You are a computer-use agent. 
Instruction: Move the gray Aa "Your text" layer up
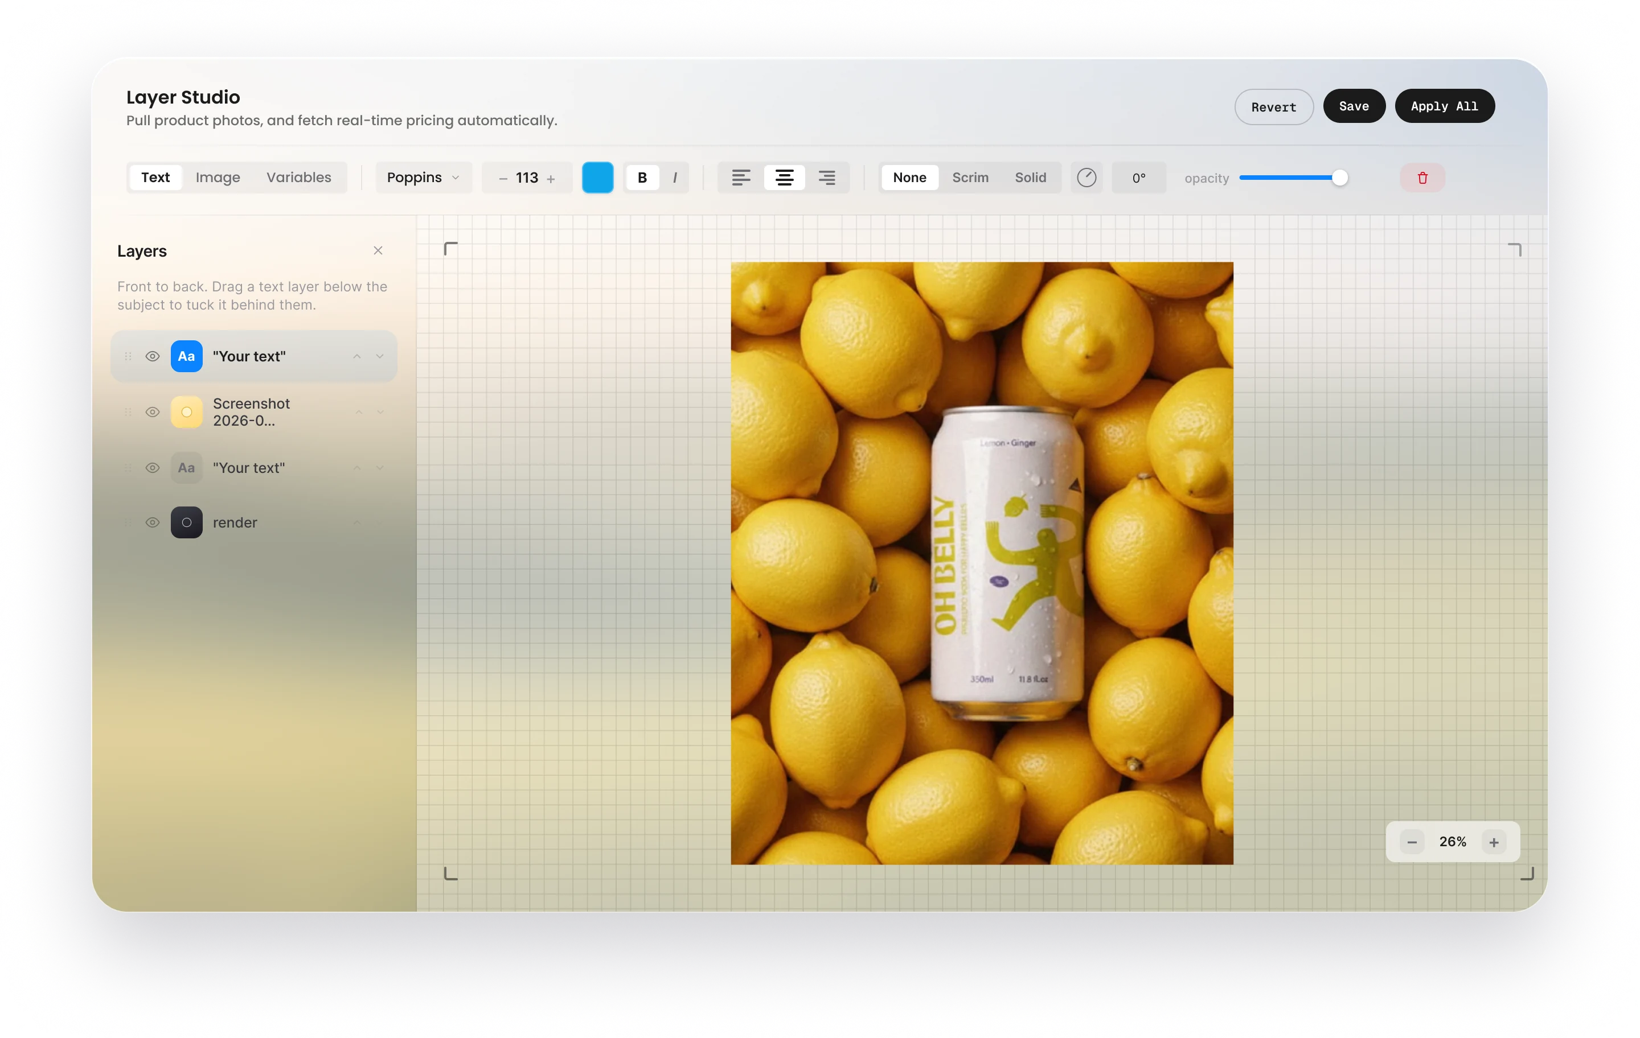click(357, 468)
